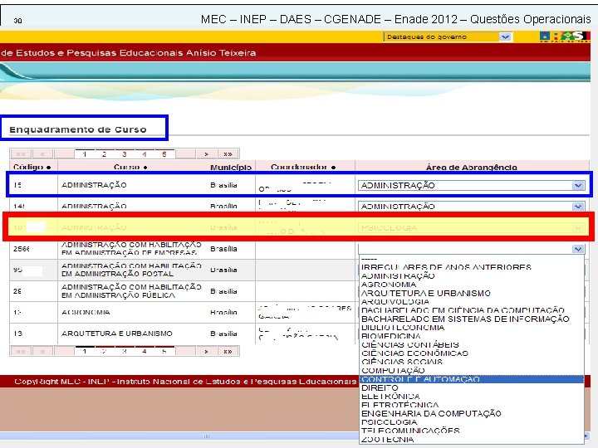The image size is (598, 448).
Task: Select highlighted CONTROLE E AUTOMAÇÃO option
Action: (472, 379)
